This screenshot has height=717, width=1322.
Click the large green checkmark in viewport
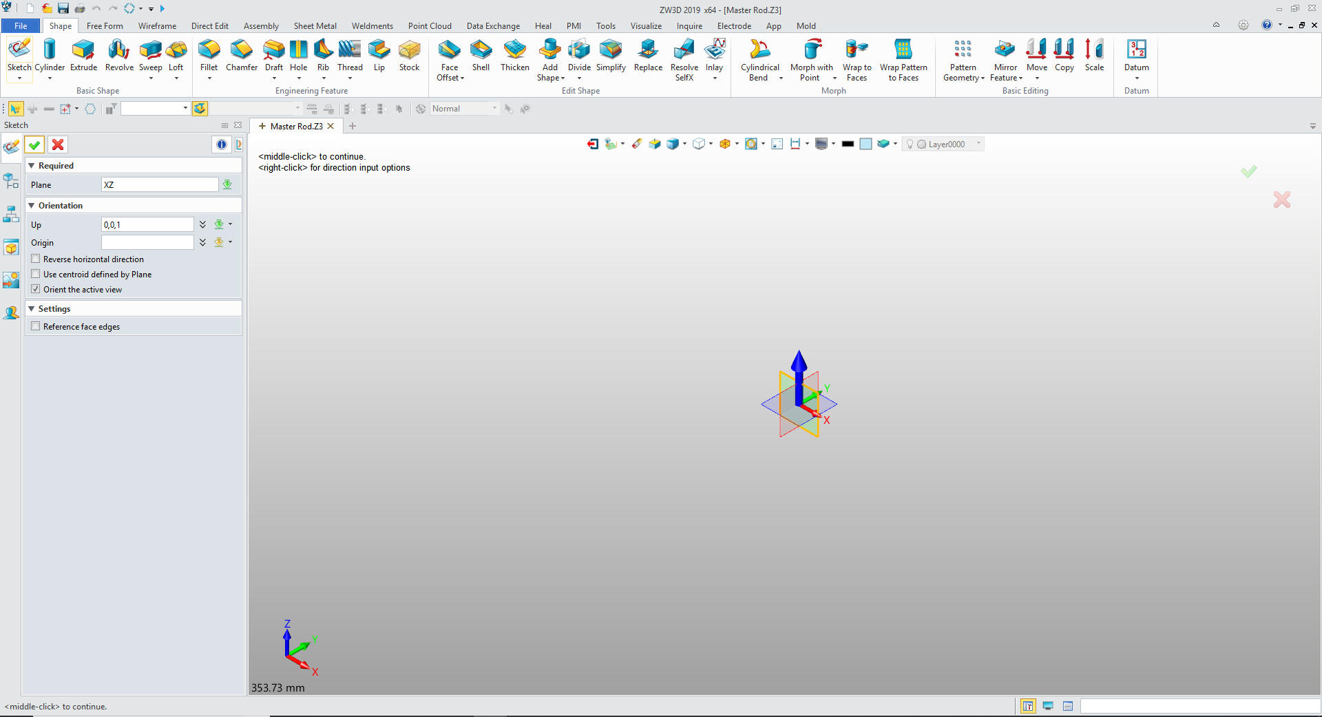(x=1249, y=171)
